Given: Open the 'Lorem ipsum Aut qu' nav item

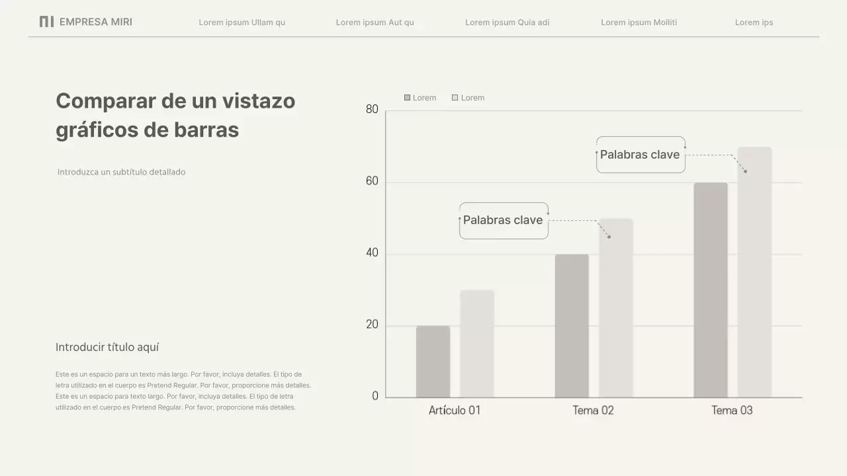Looking at the screenshot, I should 375,22.
